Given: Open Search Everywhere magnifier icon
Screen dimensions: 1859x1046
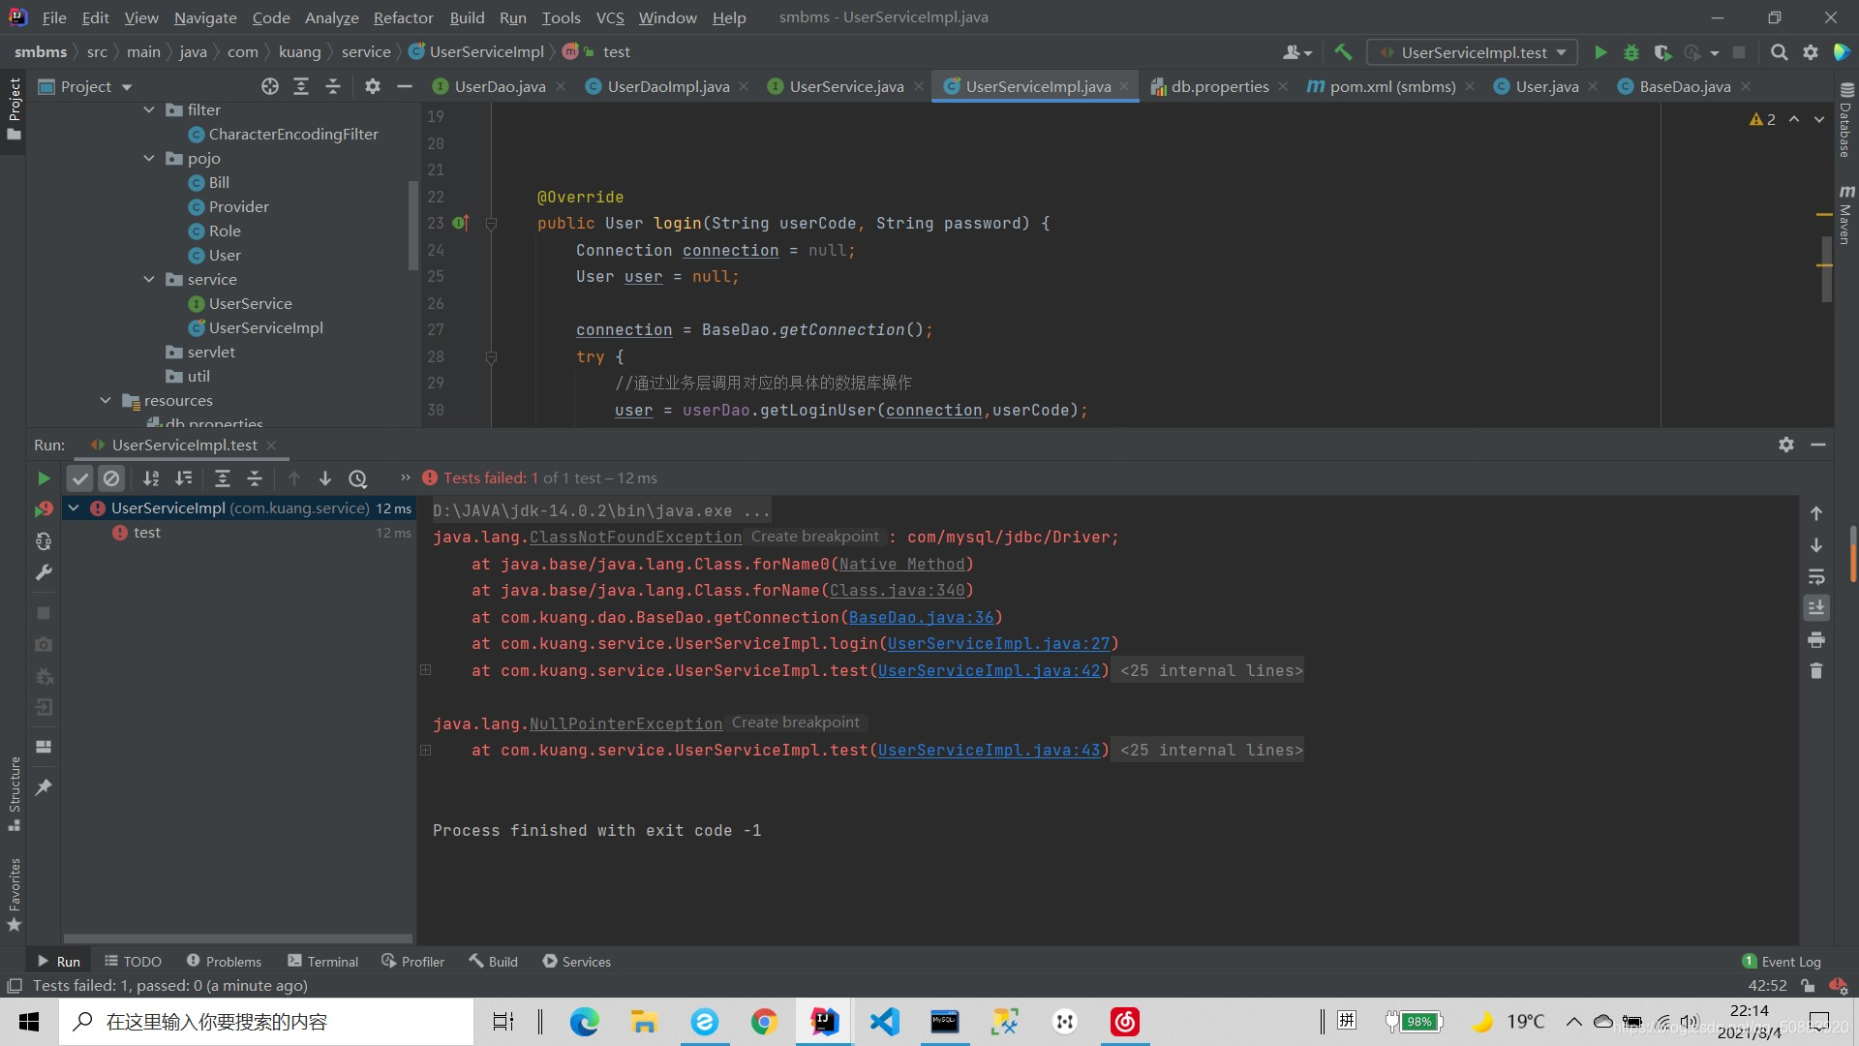Looking at the screenshot, I should coord(1779,52).
